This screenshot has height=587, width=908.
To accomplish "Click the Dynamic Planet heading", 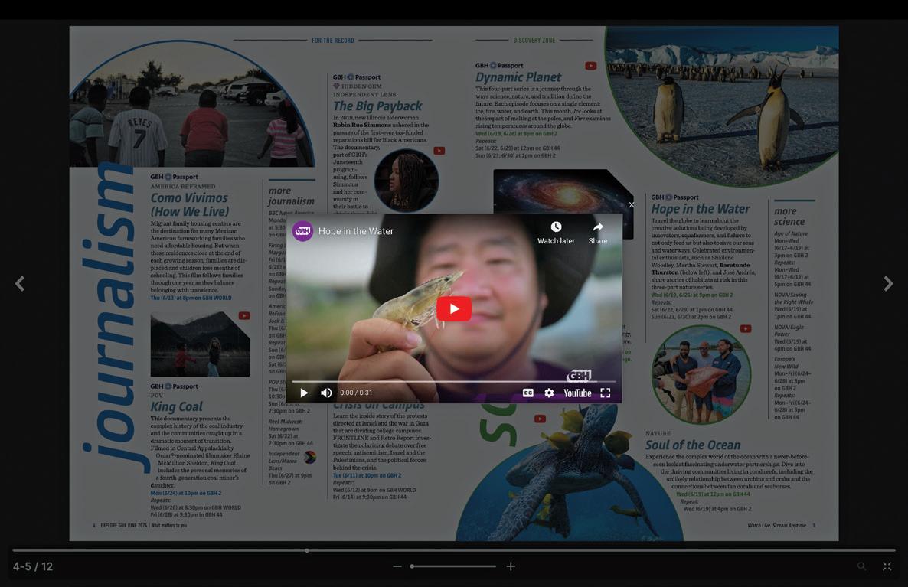I will click(518, 77).
